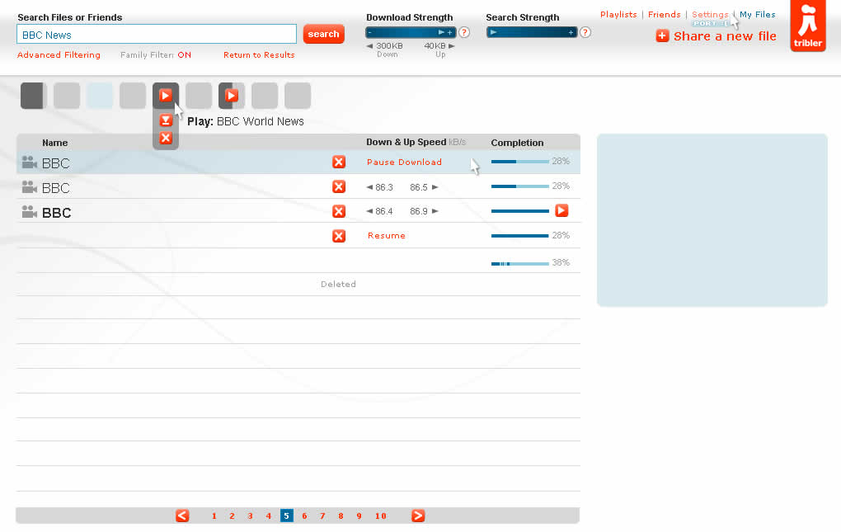
Task: Go to page 4
Action: click(268, 516)
